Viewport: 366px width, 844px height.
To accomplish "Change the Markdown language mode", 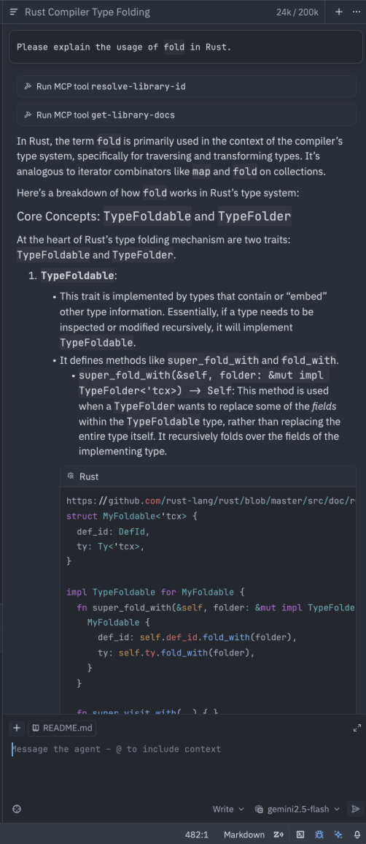I will click(x=244, y=835).
